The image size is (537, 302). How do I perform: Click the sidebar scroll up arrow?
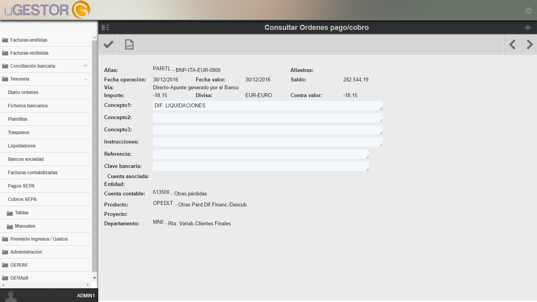(94, 37)
